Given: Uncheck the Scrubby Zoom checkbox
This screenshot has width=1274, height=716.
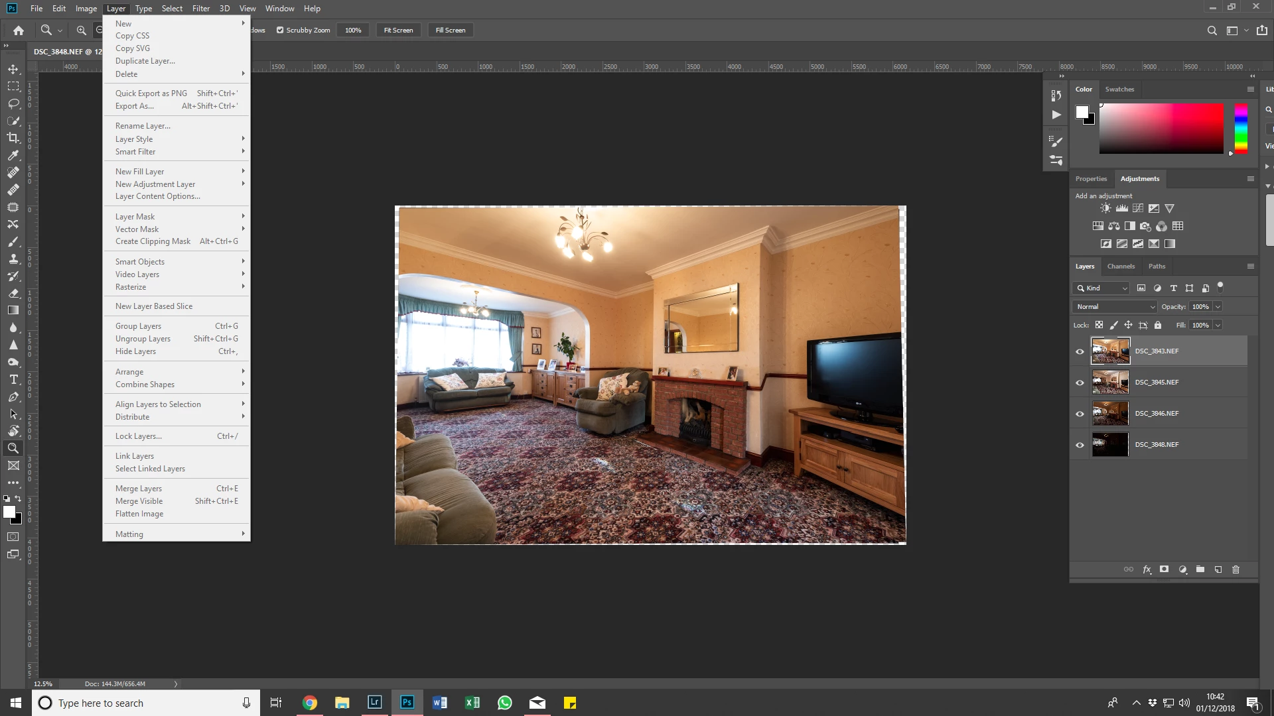Looking at the screenshot, I should (x=280, y=30).
